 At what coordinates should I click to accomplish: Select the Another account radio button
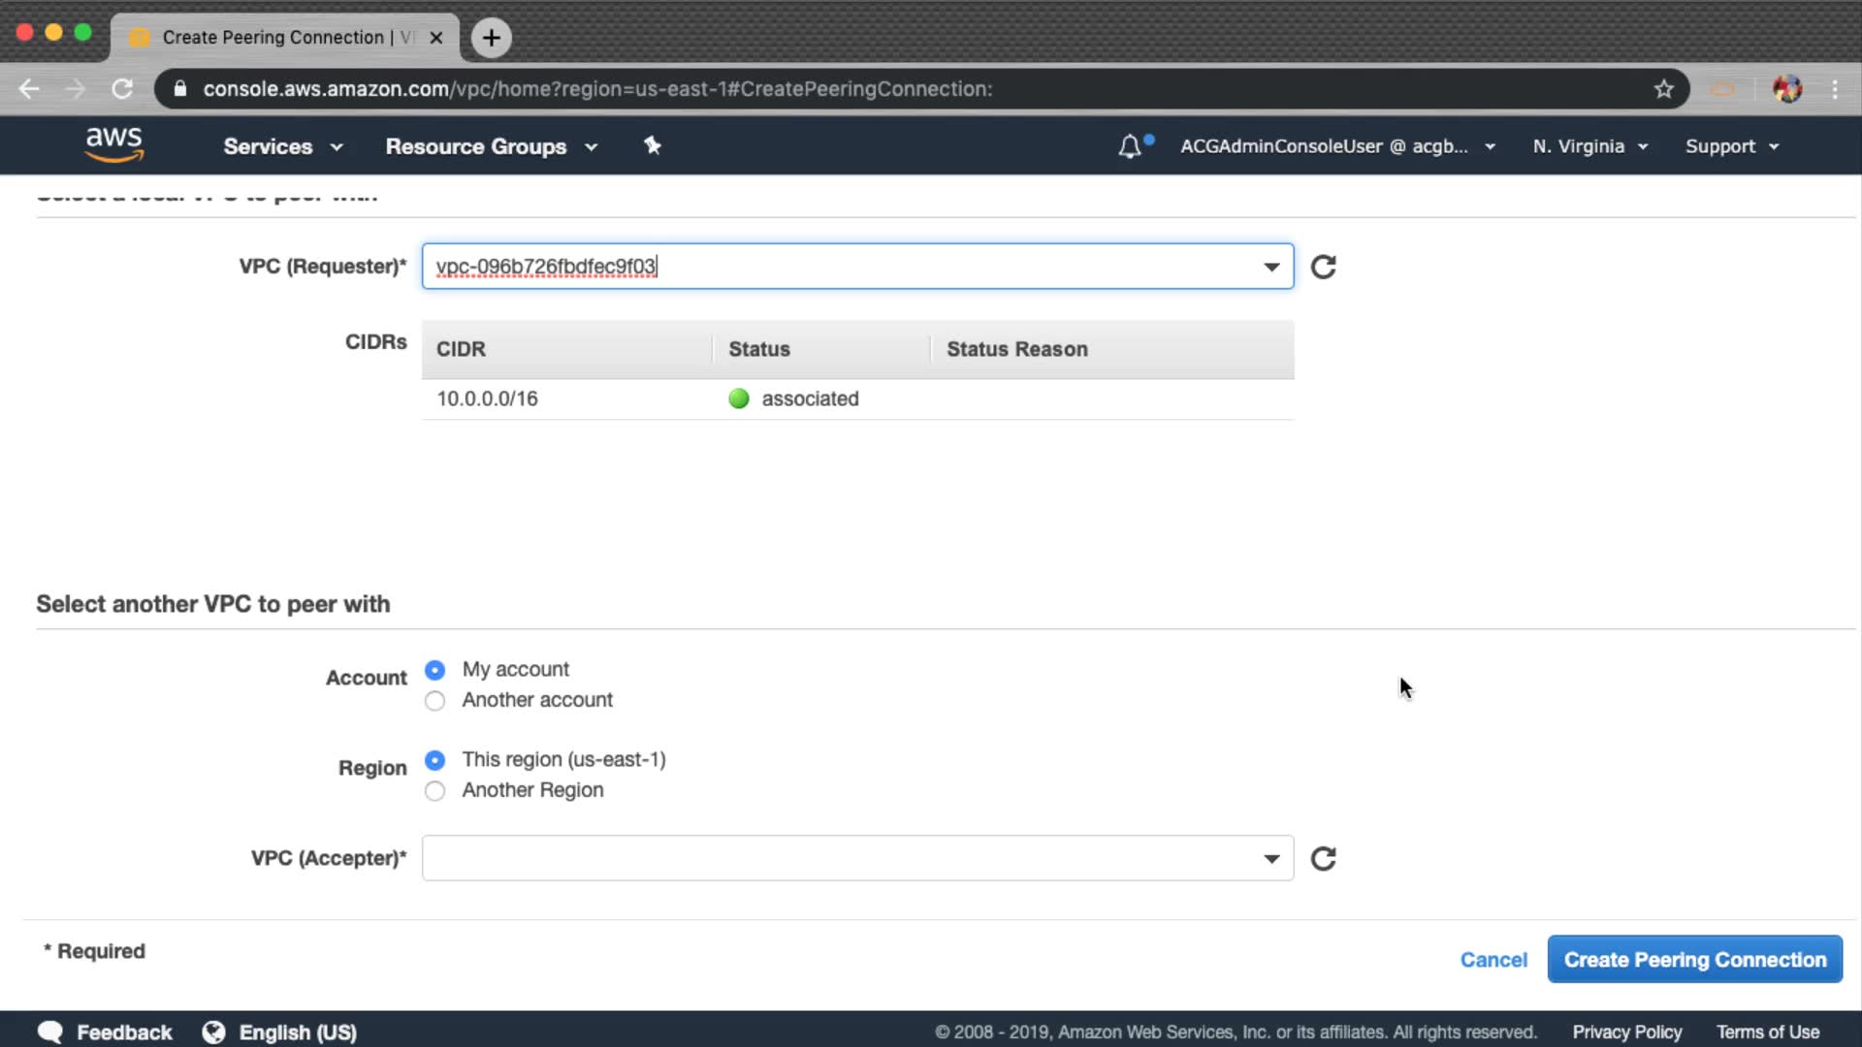435,701
